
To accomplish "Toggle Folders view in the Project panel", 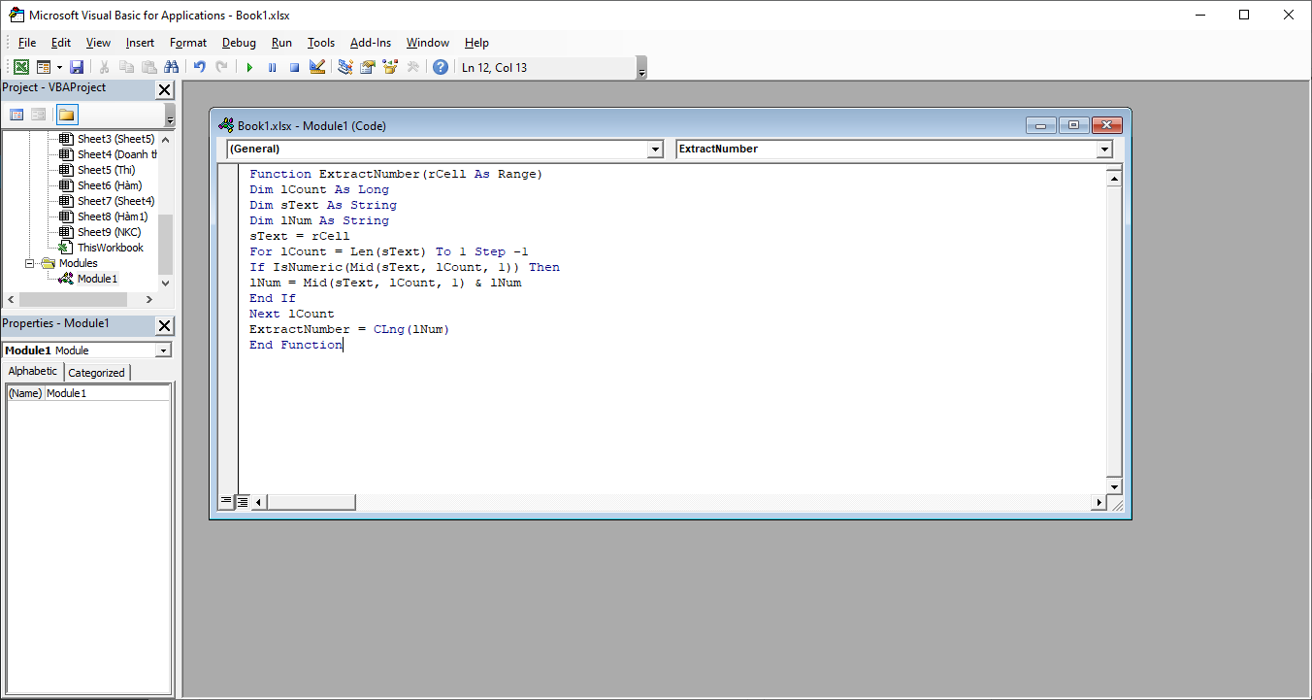I will [66, 115].
